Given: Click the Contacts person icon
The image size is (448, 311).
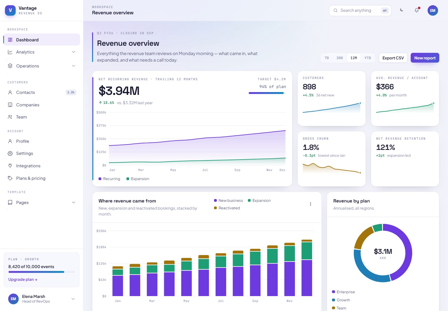Looking at the screenshot, I should tap(10, 92).
